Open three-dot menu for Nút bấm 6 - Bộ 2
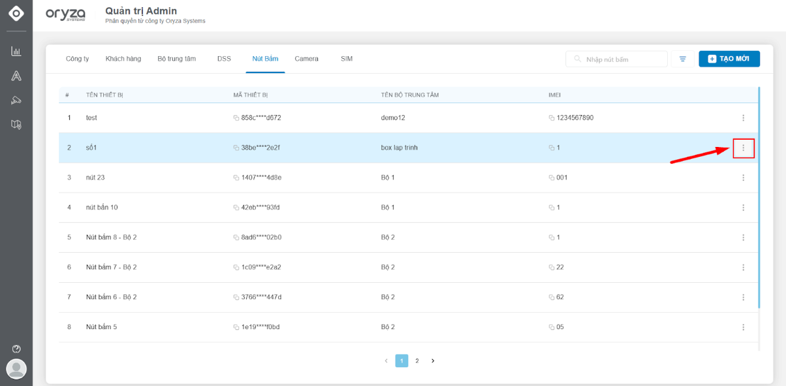The height and width of the screenshot is (386, 786). coord(743,297)
